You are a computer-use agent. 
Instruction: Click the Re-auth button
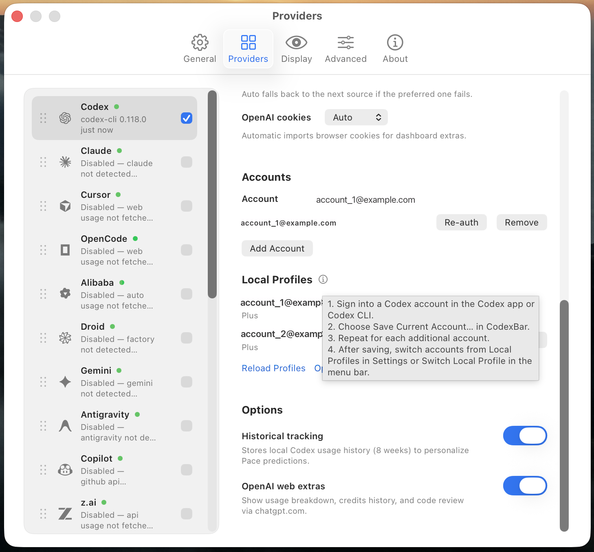461,222
